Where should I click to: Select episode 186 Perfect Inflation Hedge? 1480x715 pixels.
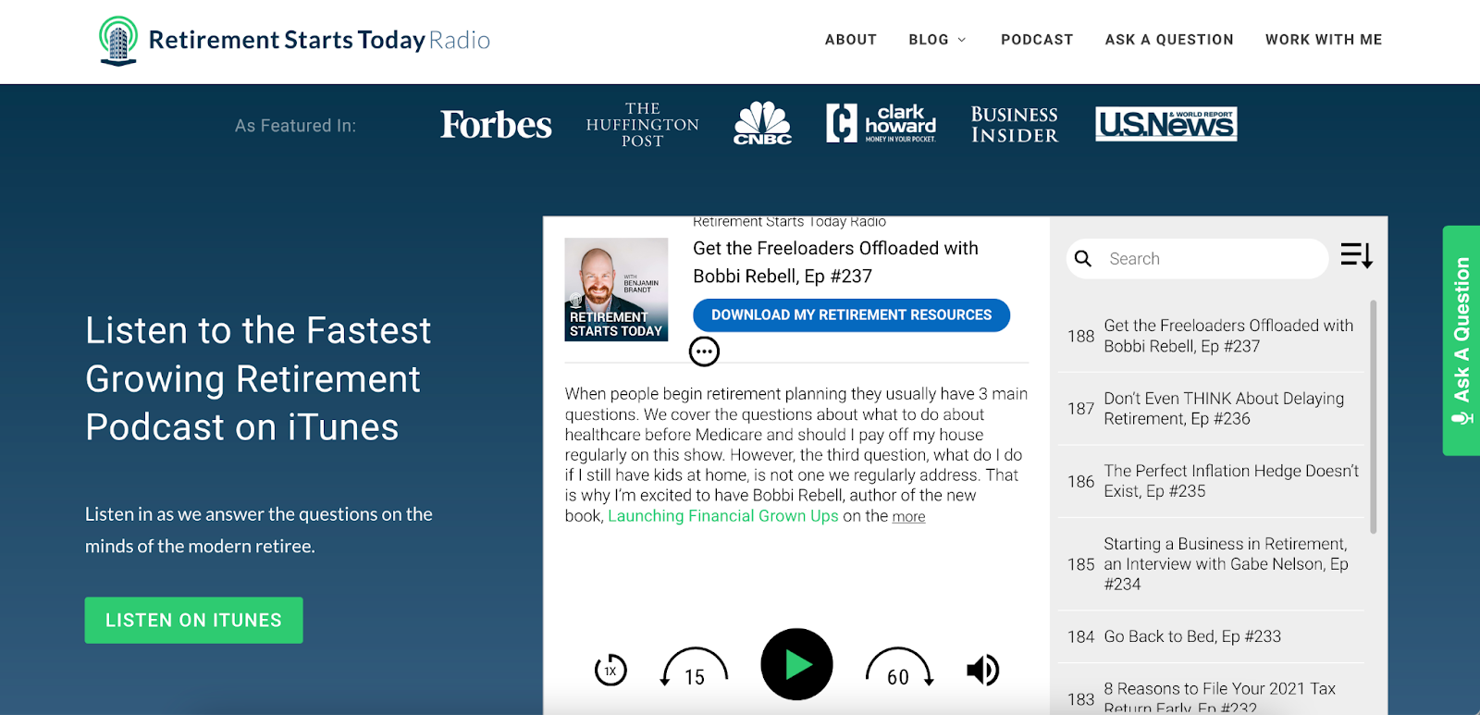pyautogui.click(x=1211, y=481)
